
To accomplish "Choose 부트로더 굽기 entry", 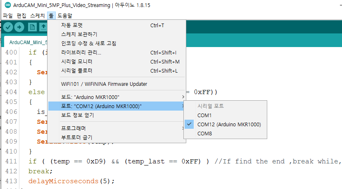I will coord(117,137).
